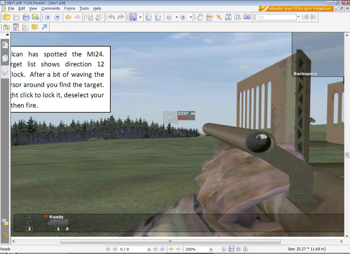Click inside the Find search field

coord(276,17)
